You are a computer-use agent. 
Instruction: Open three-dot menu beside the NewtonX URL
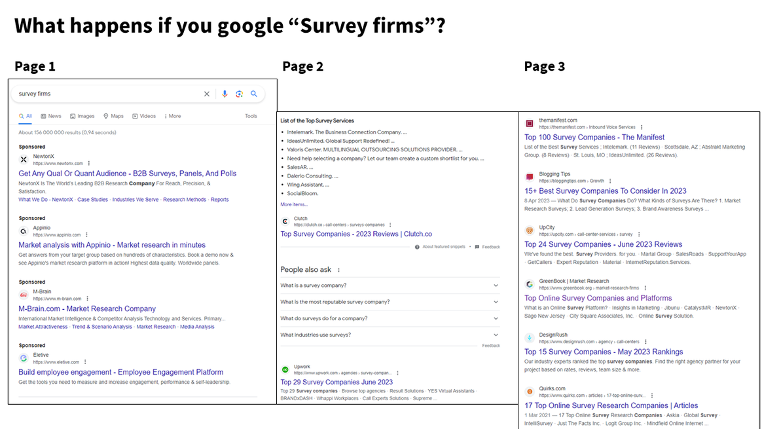tap(88, 163)
